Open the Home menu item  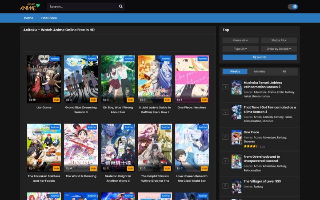point(28,18)
